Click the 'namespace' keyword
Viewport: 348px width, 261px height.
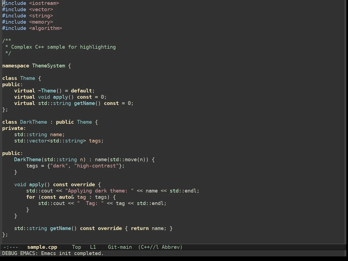coord(16,66)
